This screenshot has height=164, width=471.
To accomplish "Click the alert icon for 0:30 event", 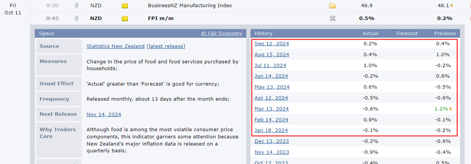I will 76,6.
